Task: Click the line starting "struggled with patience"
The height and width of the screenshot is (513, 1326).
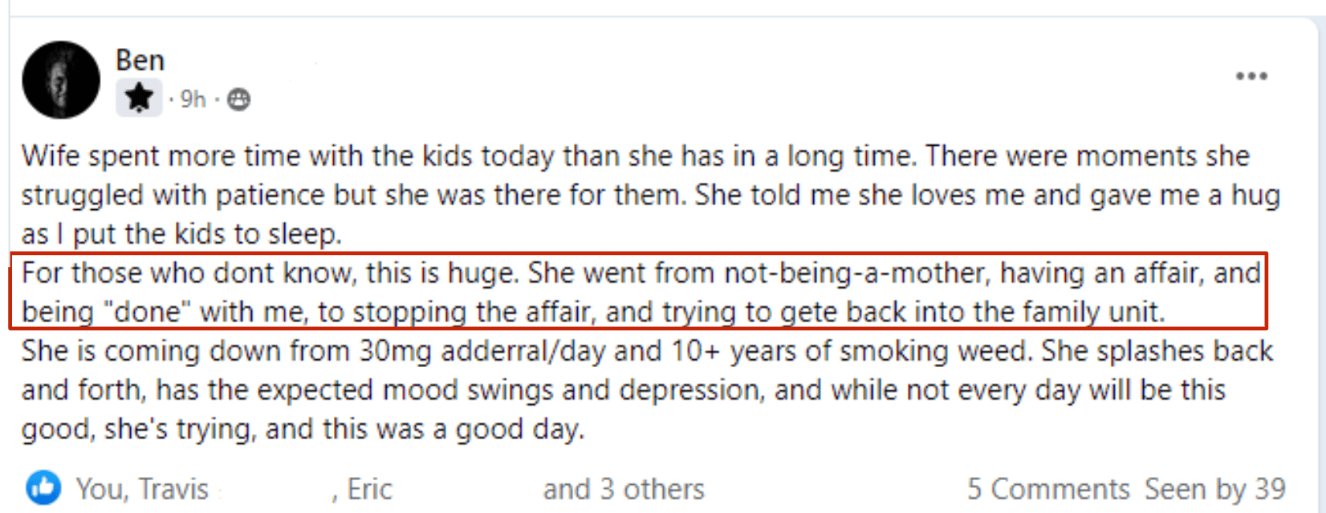Action: click(x=650, y=195)
